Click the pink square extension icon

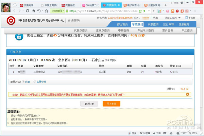pos(168,11)
